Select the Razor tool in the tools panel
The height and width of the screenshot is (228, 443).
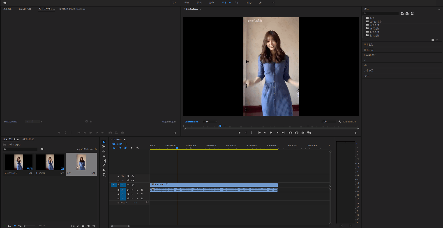(104, 156)
